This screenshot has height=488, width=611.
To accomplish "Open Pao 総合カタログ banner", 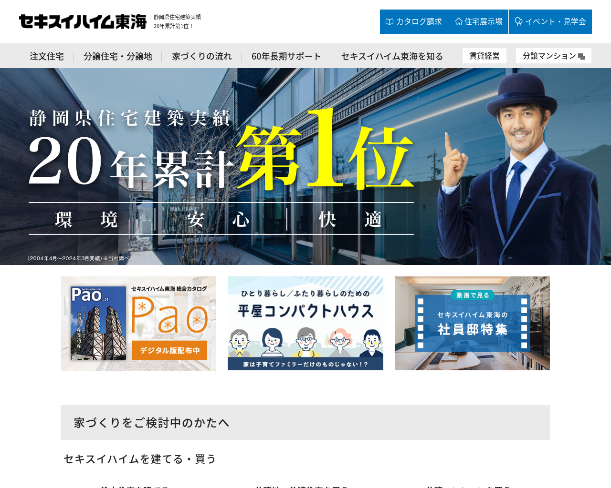I will pyautogui.click(x=138, y=324).
